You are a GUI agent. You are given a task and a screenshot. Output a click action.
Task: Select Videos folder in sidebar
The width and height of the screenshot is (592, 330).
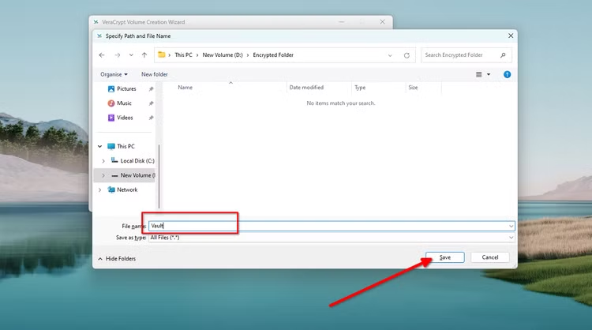[x=125, y=117]
